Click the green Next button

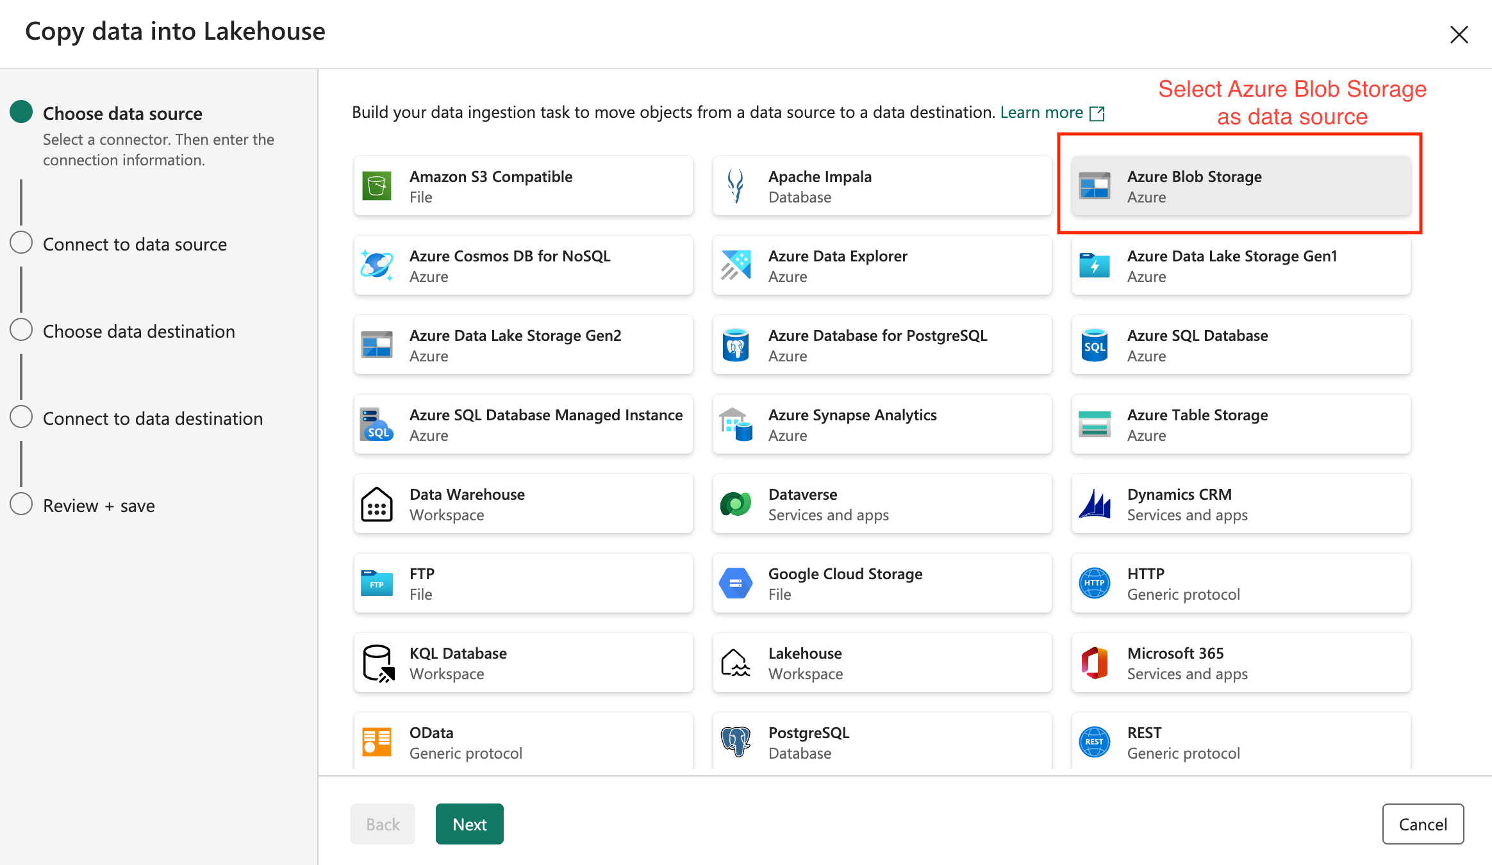tap(470, 824)
